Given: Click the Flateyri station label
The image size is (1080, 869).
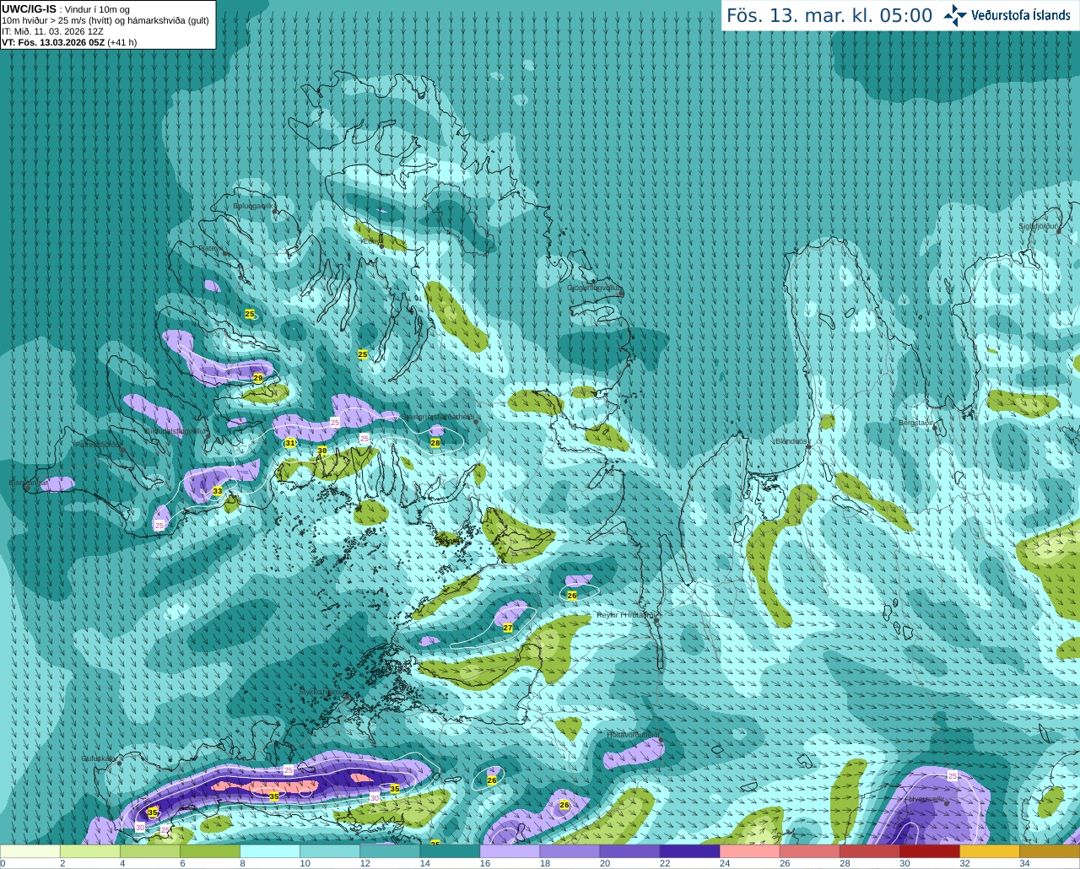Looking at the screenshot, I should [x=211, y=248].
